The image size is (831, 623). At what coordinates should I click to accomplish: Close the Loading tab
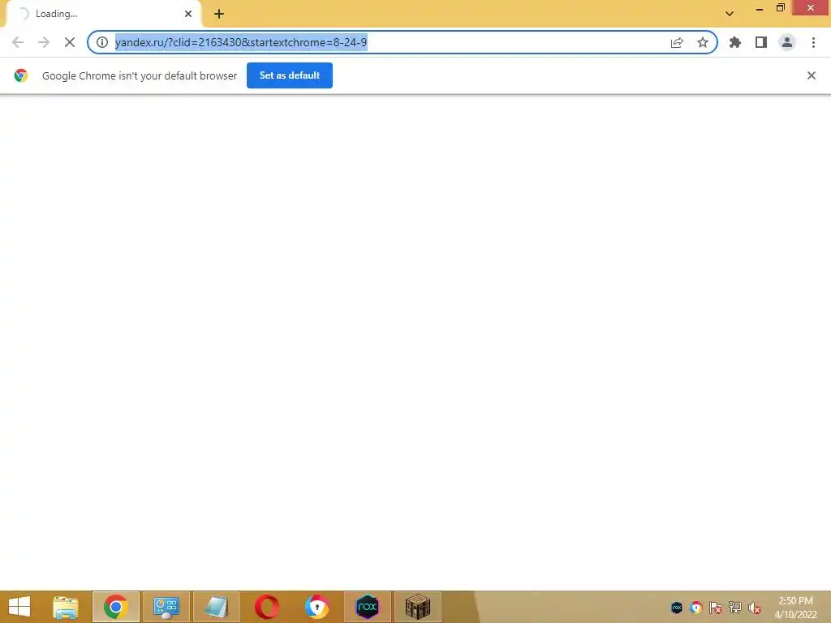188,14
